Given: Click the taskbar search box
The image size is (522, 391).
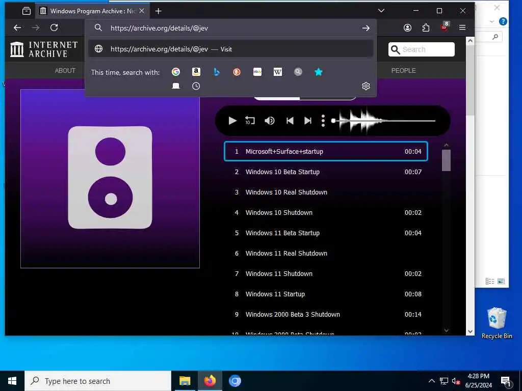Looking at the screenshot, I should (x=98, y=381).
